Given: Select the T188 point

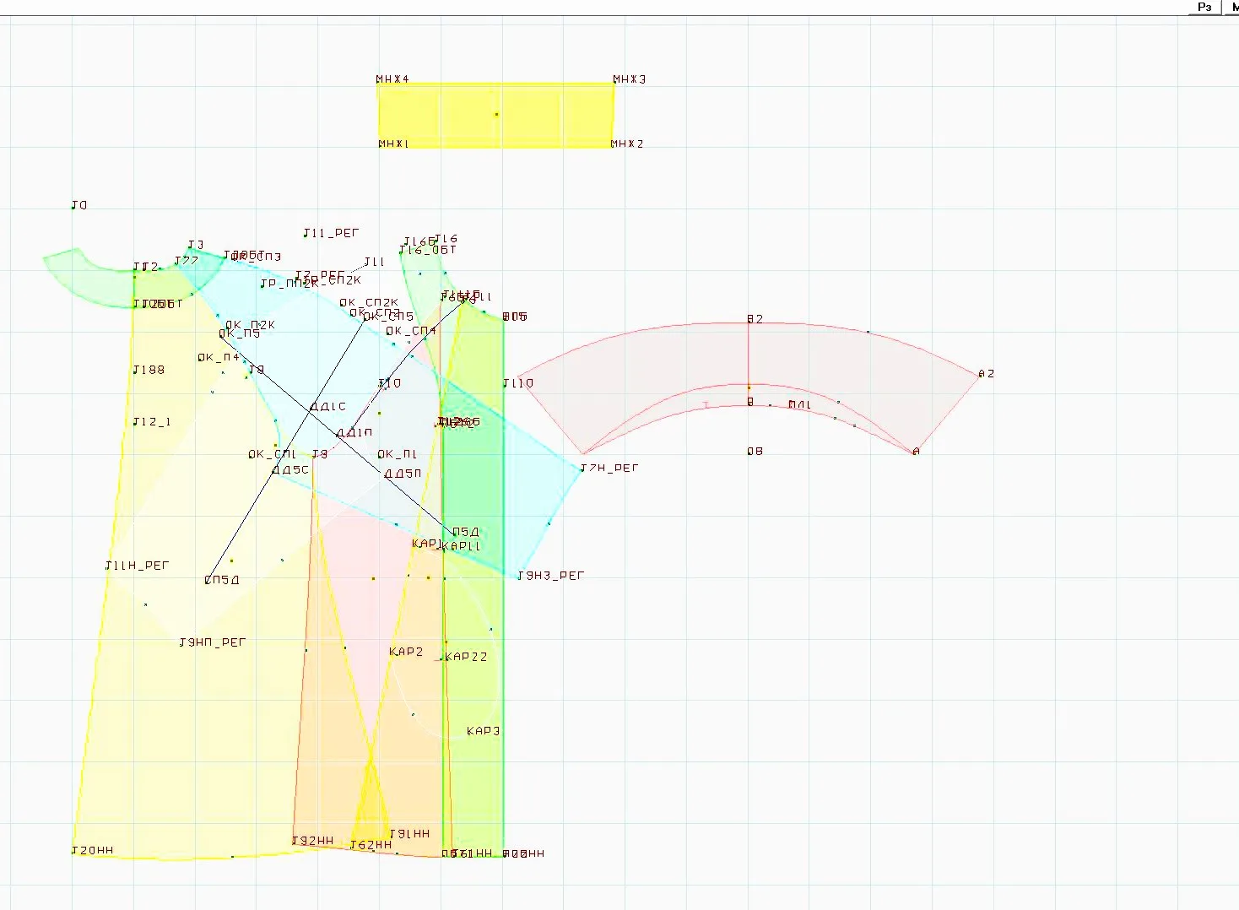Looking at the screenshot, I should (x=149, y=370).
